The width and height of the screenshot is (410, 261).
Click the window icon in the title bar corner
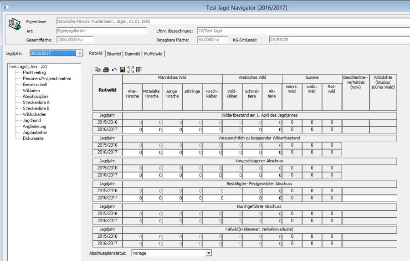click(x=6, y=7)
